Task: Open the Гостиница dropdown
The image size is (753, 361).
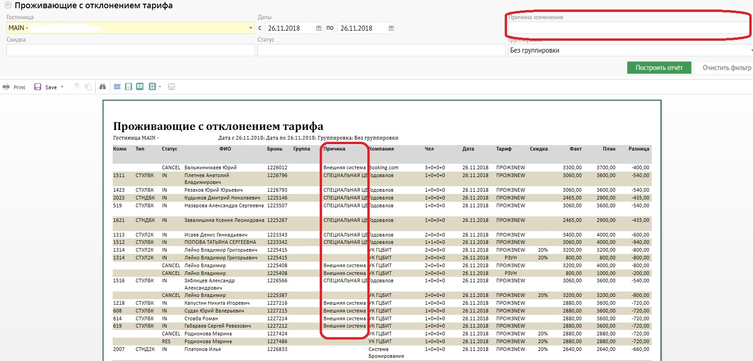Action: pos(251,28)
